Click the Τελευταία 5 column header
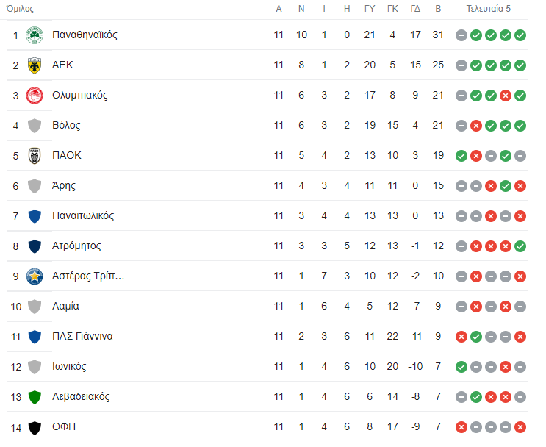This screenshot has height=447, width=546. click(488, 9)
